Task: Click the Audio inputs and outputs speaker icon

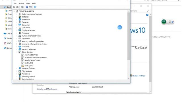Action: (x=20, y=14)
